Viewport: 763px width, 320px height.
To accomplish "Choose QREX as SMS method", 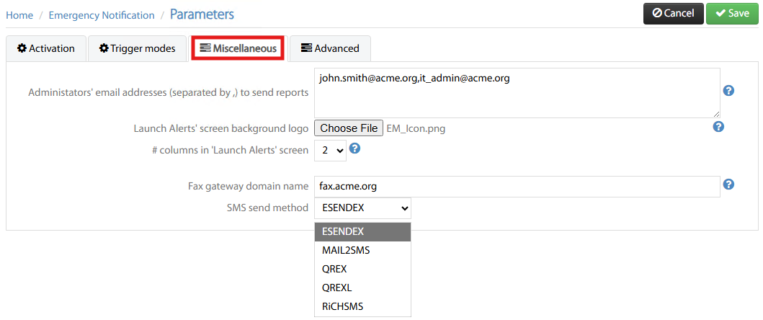I will [x=334, y=269].
